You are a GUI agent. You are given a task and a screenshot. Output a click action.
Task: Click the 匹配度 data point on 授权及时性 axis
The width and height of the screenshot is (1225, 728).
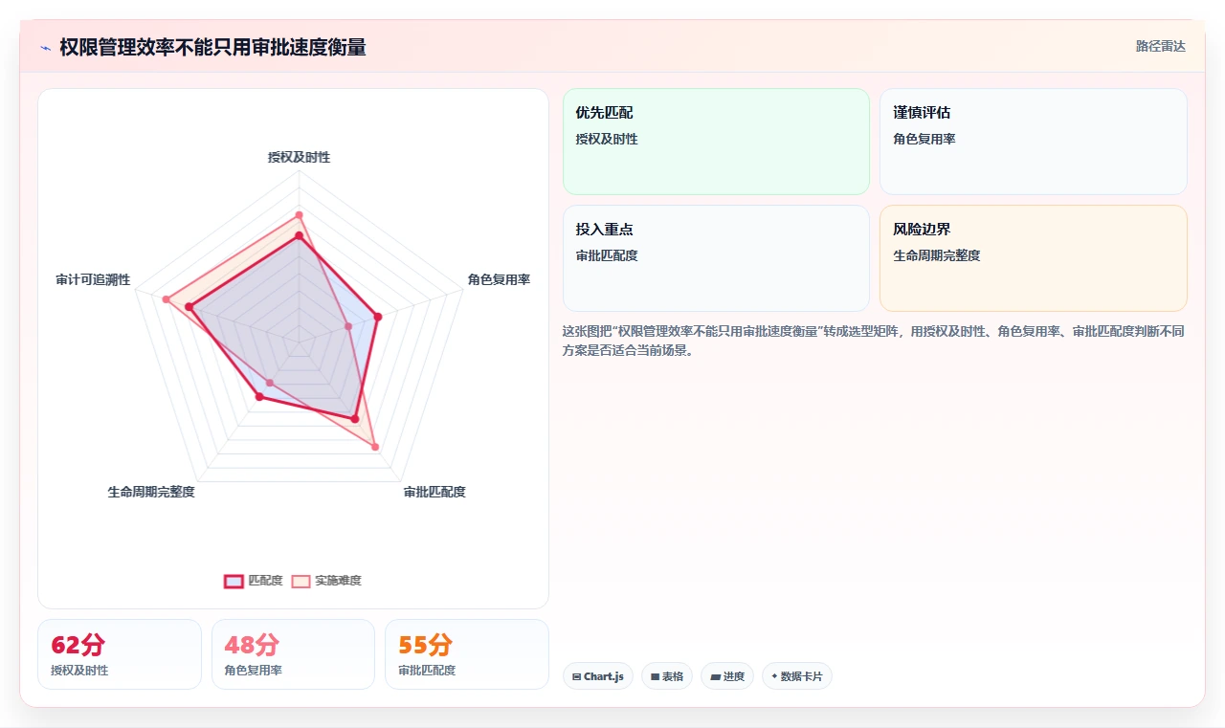tap(299, 235)
